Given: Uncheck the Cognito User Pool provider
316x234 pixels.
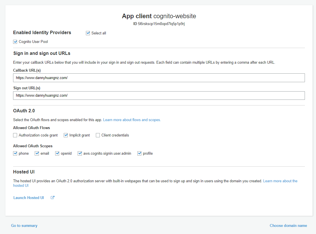Looking at the screenshot, I should click(15, 42).
